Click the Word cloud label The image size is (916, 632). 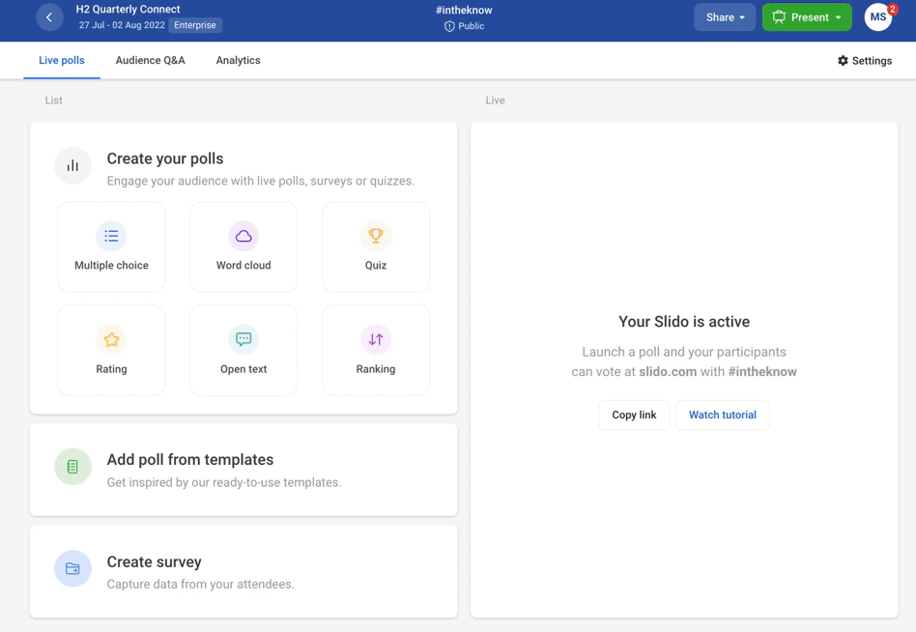(x=243, y=265)
